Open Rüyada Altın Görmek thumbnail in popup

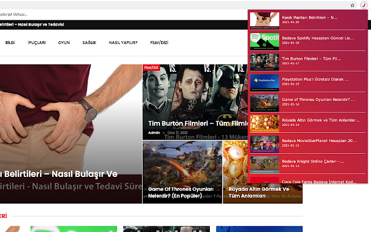264,124
